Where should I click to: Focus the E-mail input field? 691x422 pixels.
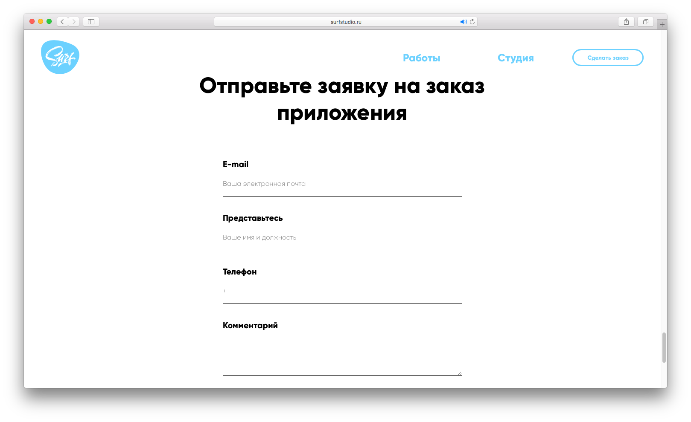pyautogui.click(x=342, y=184)
